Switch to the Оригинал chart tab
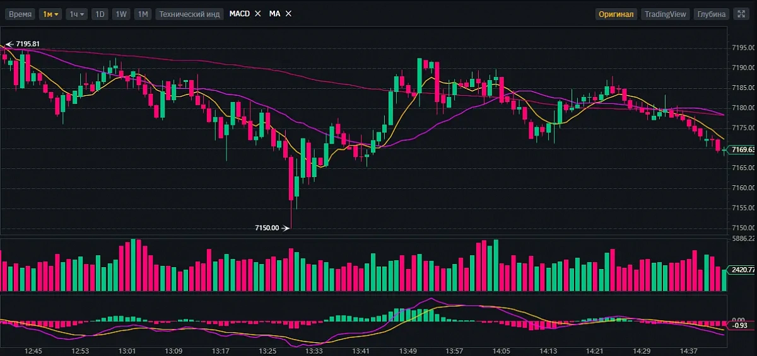Image resolution: width=757 pixels, height=356 pixels. tap(616, 14)
